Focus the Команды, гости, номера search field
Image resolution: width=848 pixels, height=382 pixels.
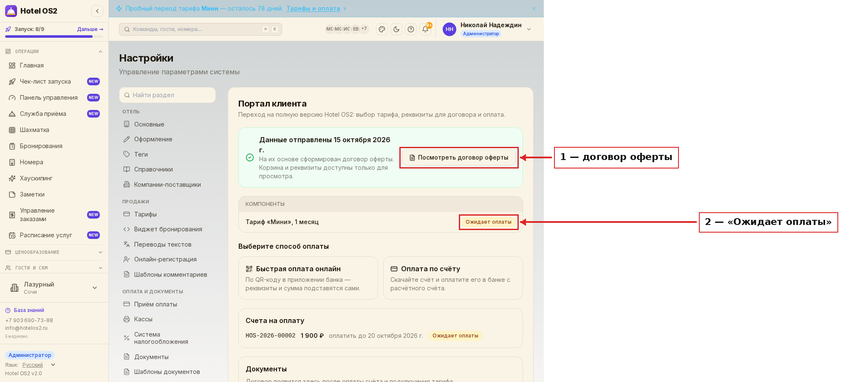201,29
